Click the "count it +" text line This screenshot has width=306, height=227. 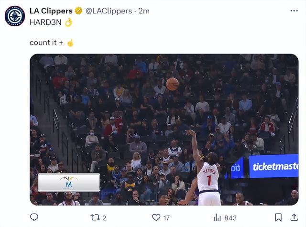pyautogui.click(x=46, y=43)
